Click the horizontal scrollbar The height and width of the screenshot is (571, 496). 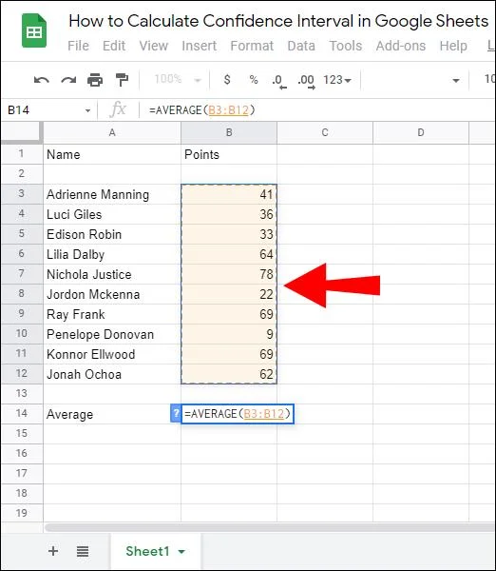click(269, 527)
